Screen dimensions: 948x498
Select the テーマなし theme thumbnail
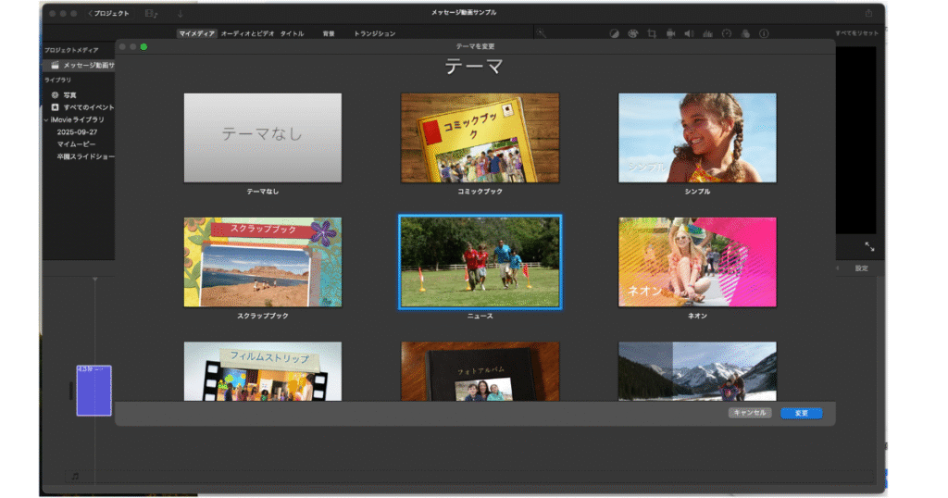pos(262,137)
